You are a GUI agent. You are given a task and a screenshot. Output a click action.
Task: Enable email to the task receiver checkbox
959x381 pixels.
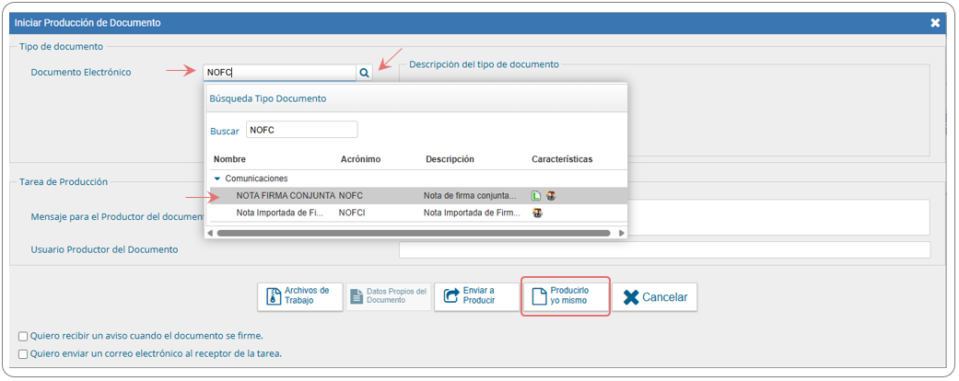(23, 353)
